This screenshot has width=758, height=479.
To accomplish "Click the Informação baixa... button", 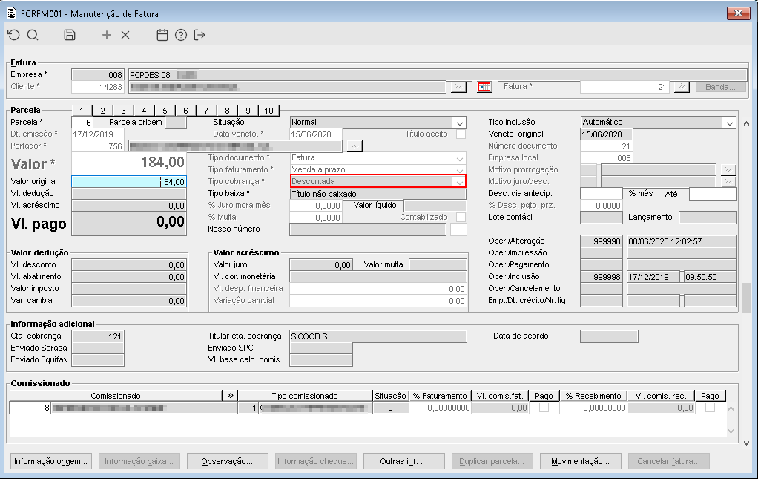I will coord(139,461).
